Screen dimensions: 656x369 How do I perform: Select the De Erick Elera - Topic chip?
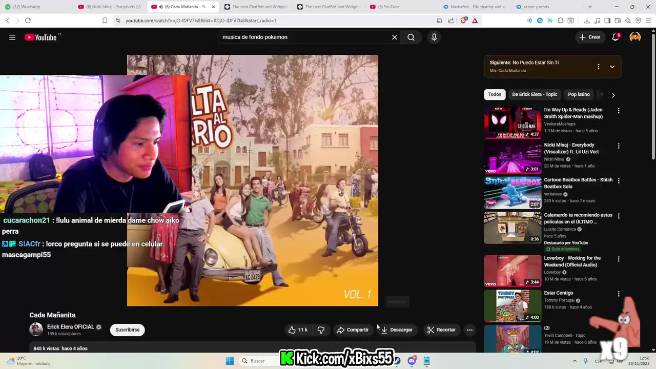pos(535,94)
